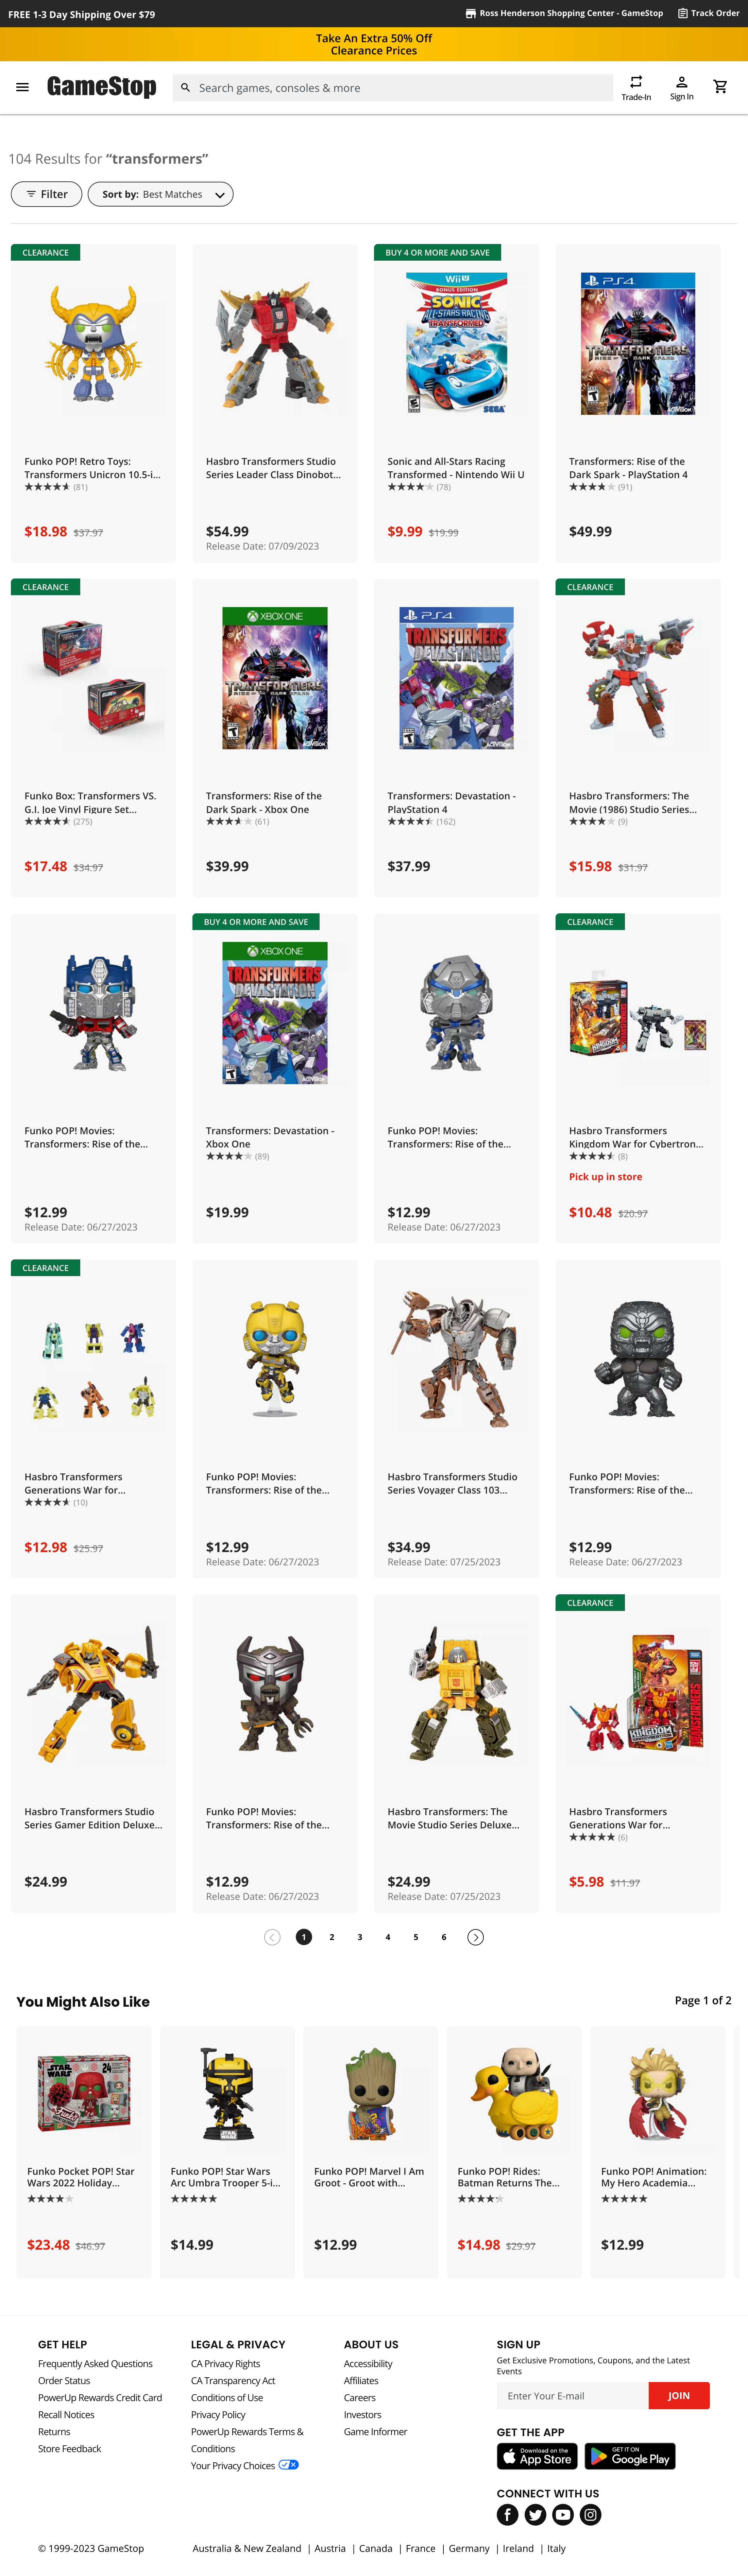748x2576 pixels.
Task: Click the Twitter social icon
Action: click(535, 2514)
